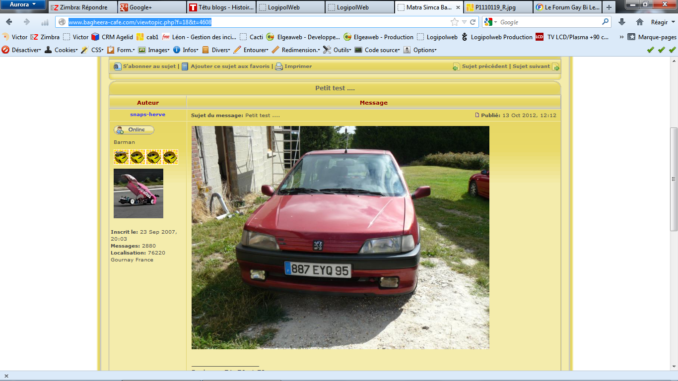Viewport: 678px width, 381px height.
Task: Open the CSS dropdown menu
Action: coord(92,50)
